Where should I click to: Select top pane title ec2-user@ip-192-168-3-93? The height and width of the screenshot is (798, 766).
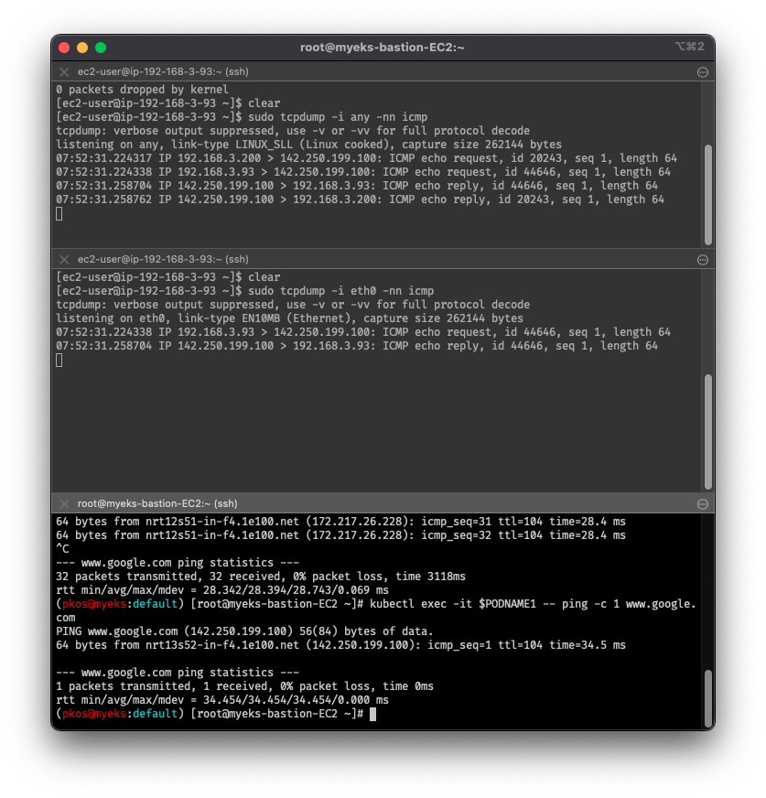click(163, 71)
